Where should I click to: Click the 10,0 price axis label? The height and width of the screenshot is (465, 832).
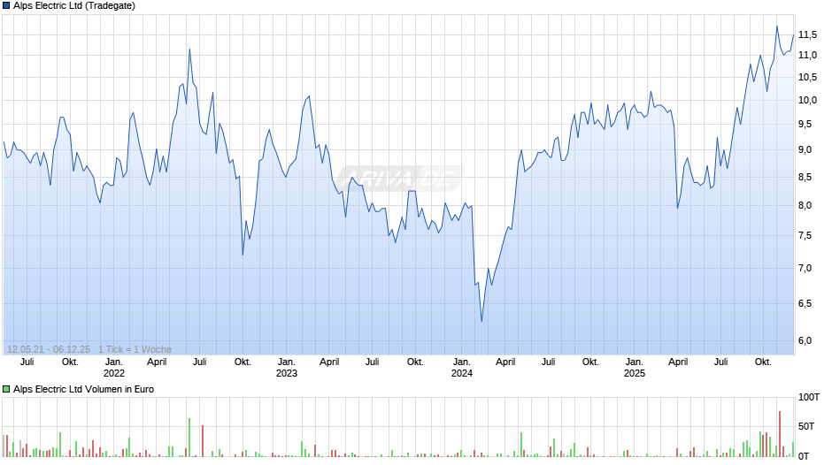807,100
